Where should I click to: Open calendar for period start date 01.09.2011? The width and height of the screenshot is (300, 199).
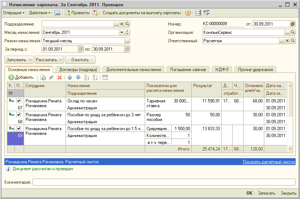coord(81,49)
